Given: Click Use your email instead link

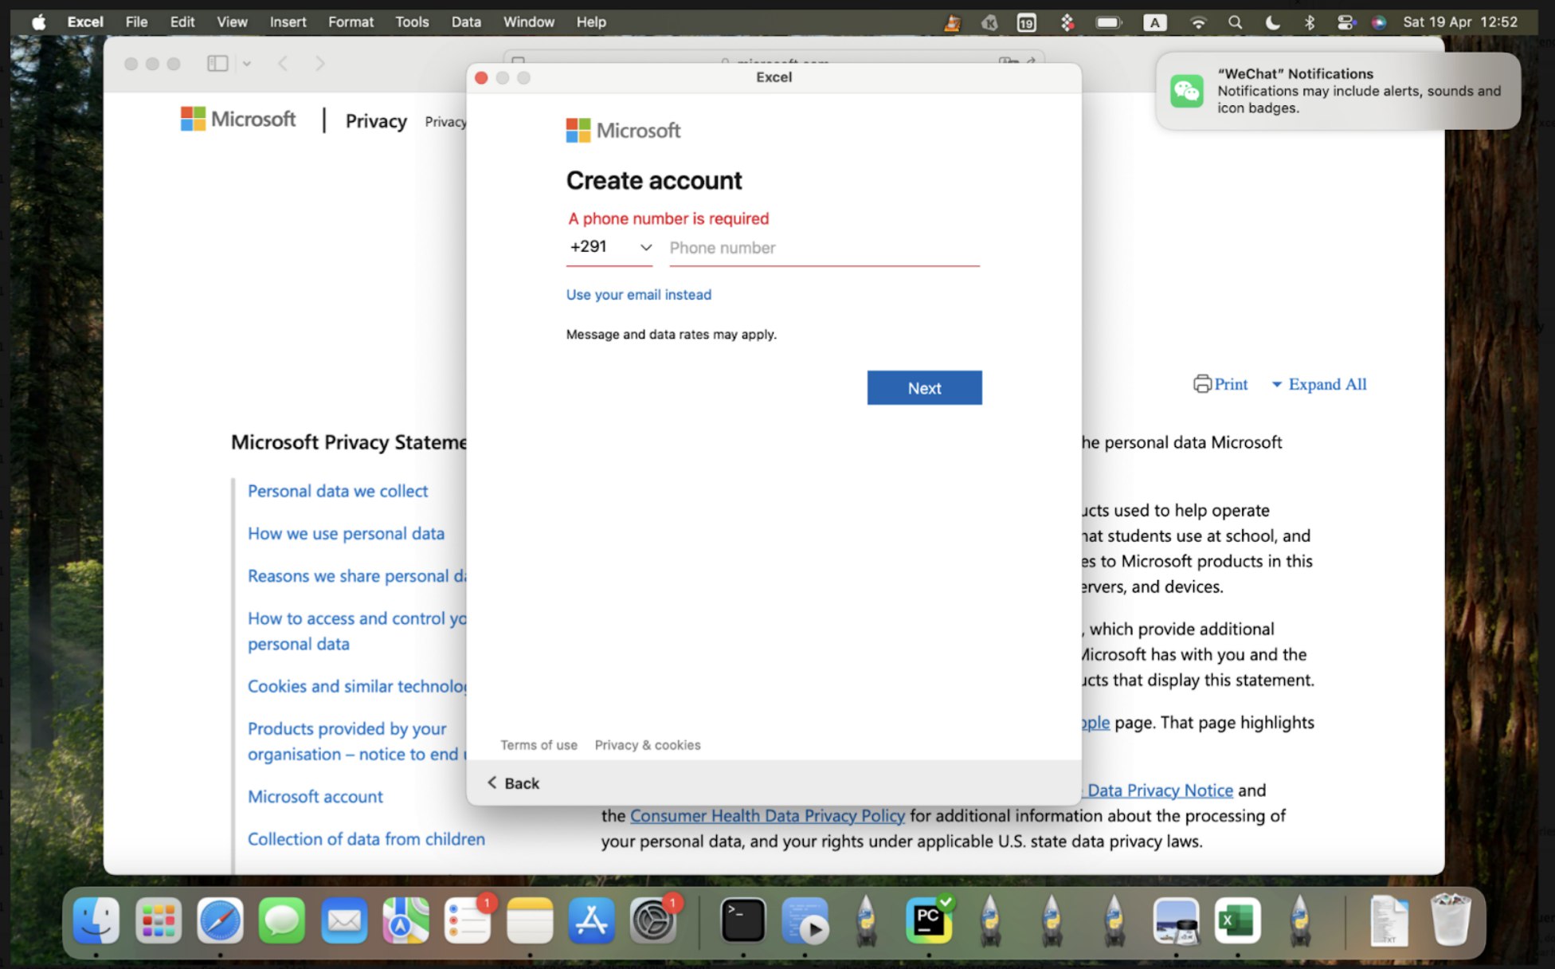Looking at the screenshot, I should 638,295.
